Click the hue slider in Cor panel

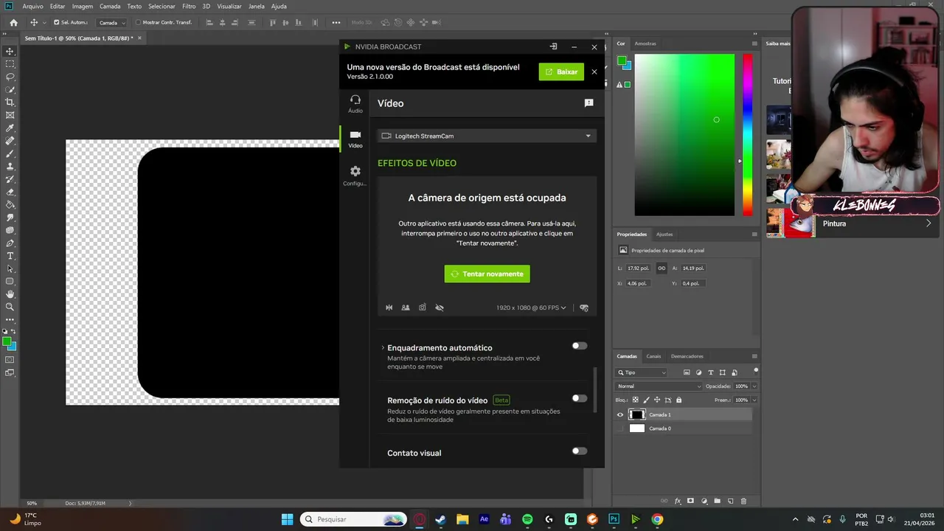748,135
